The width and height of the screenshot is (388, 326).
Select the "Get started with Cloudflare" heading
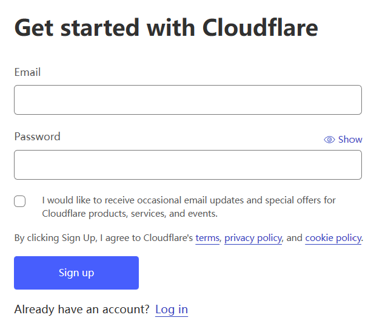(166, 27)
